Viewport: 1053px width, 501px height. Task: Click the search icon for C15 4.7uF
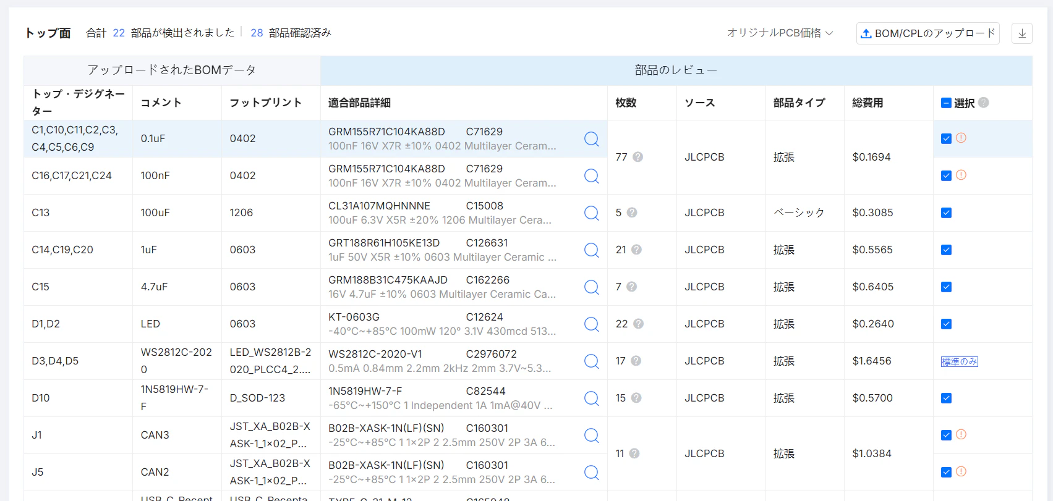pos(592,287)
